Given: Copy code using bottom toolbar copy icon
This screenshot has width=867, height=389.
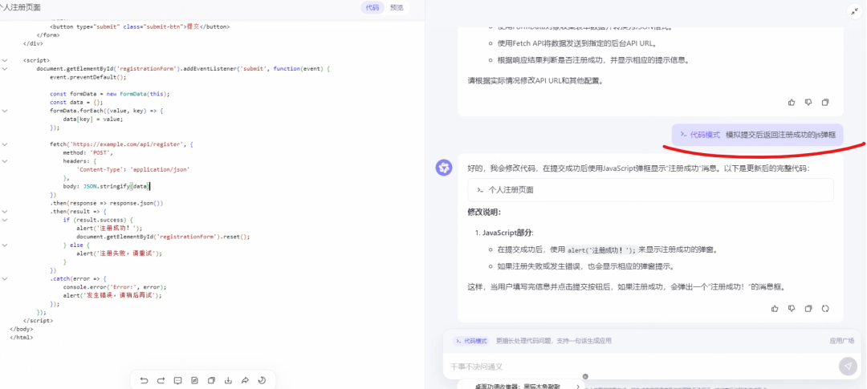Looking at the screenshot, I should coord(211,380).
